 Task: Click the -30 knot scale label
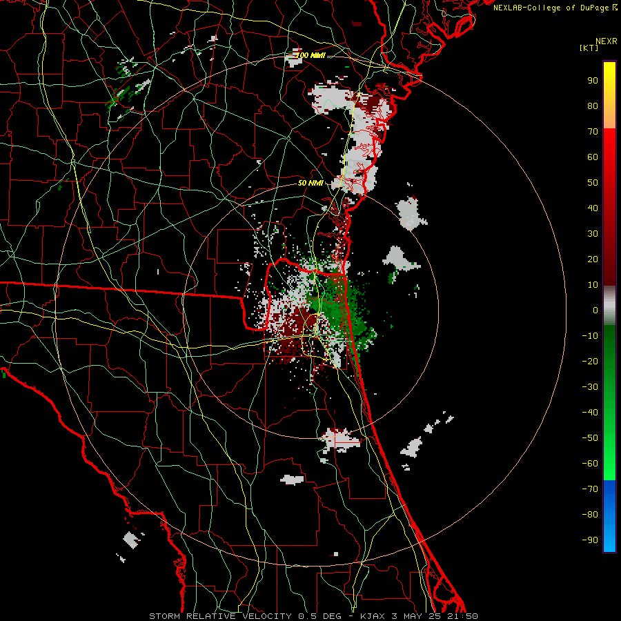(590, 387)
